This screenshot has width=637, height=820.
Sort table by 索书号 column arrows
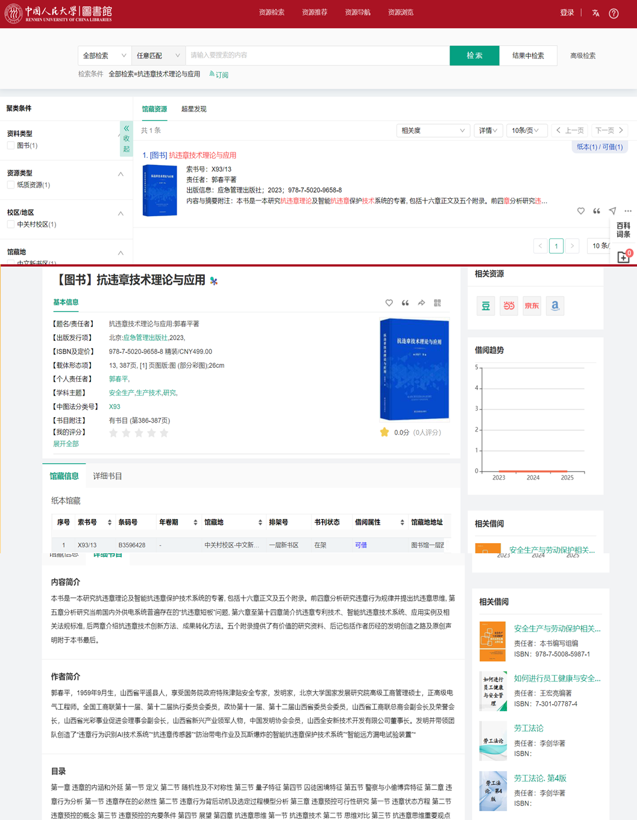110,523
